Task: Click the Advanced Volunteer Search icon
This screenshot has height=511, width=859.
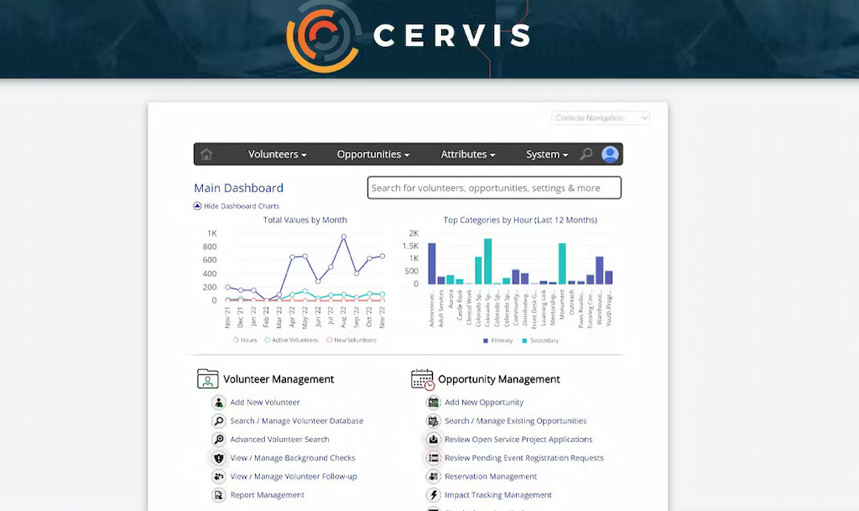Action: tap(219, 439)
